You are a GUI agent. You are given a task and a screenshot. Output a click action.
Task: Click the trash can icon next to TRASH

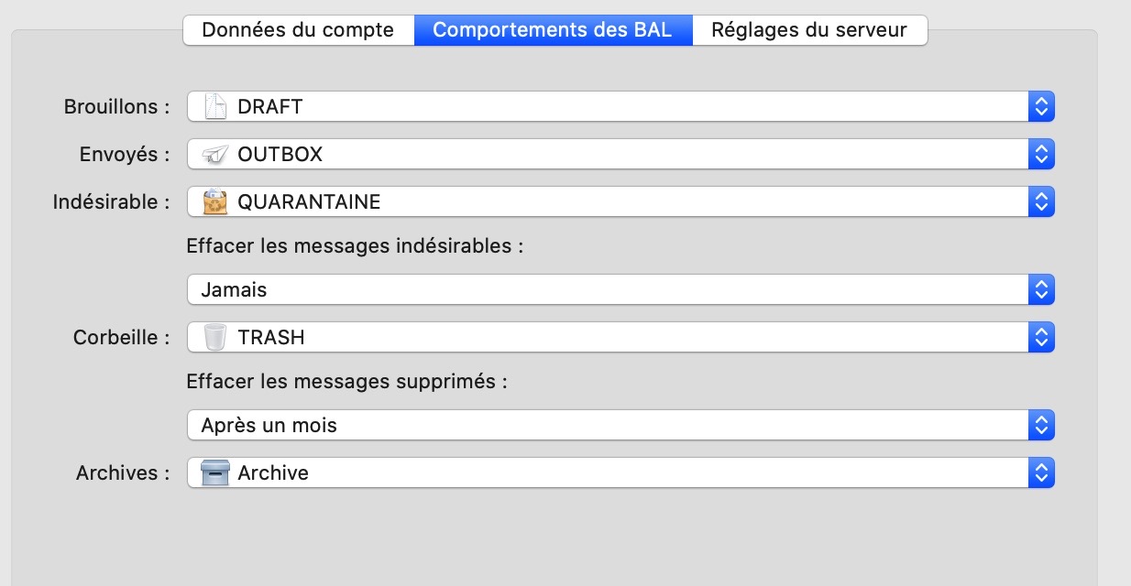pos(214,337)
